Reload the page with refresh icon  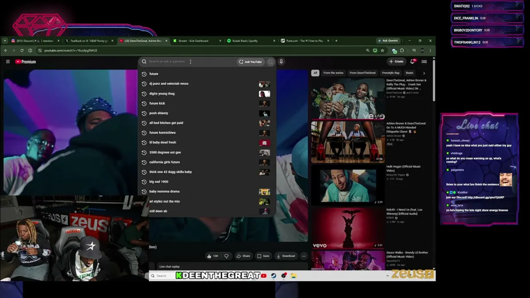pos(22,50)
